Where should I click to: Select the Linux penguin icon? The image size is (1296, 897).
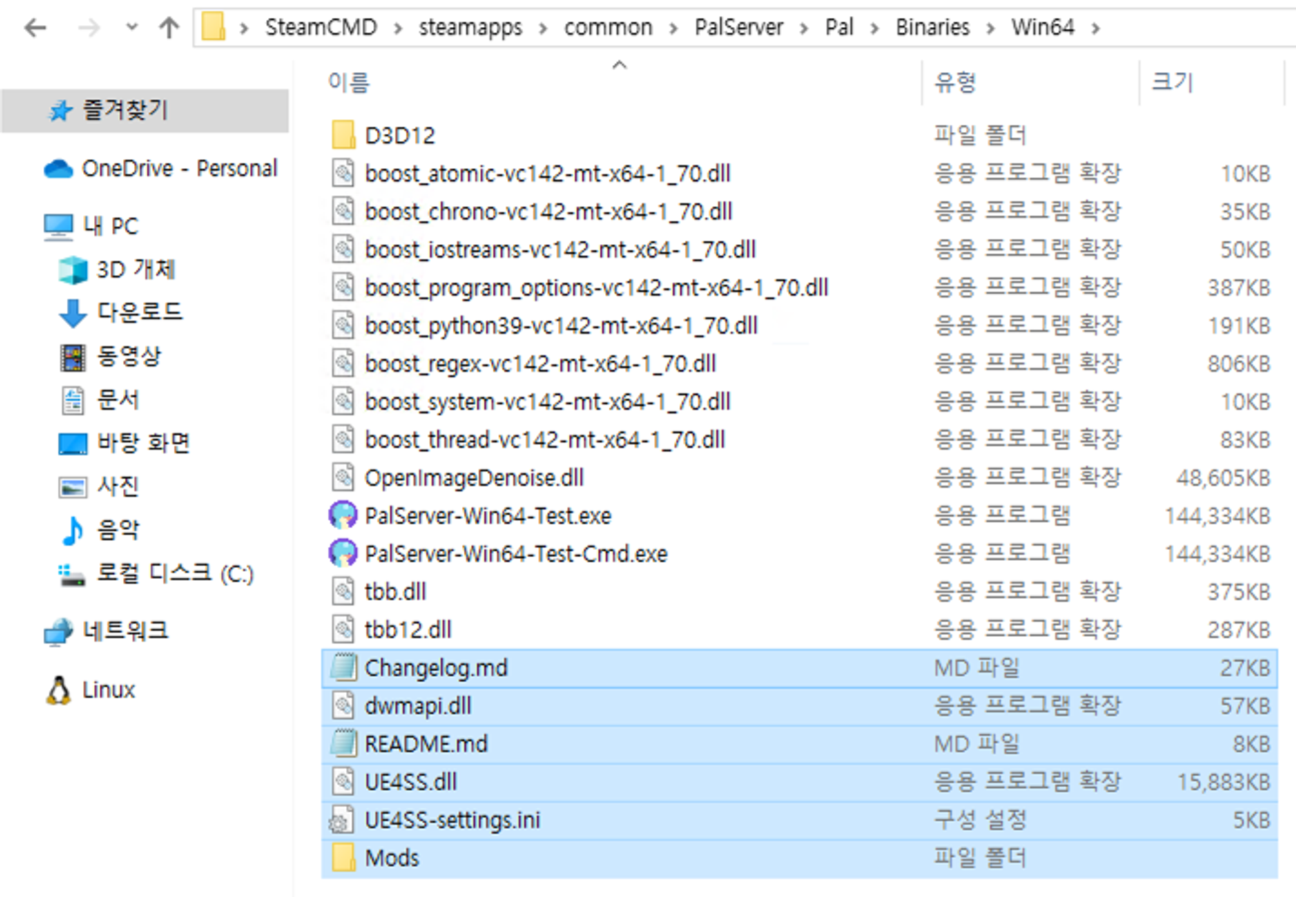pyautogui.click(x=58, y=690)
